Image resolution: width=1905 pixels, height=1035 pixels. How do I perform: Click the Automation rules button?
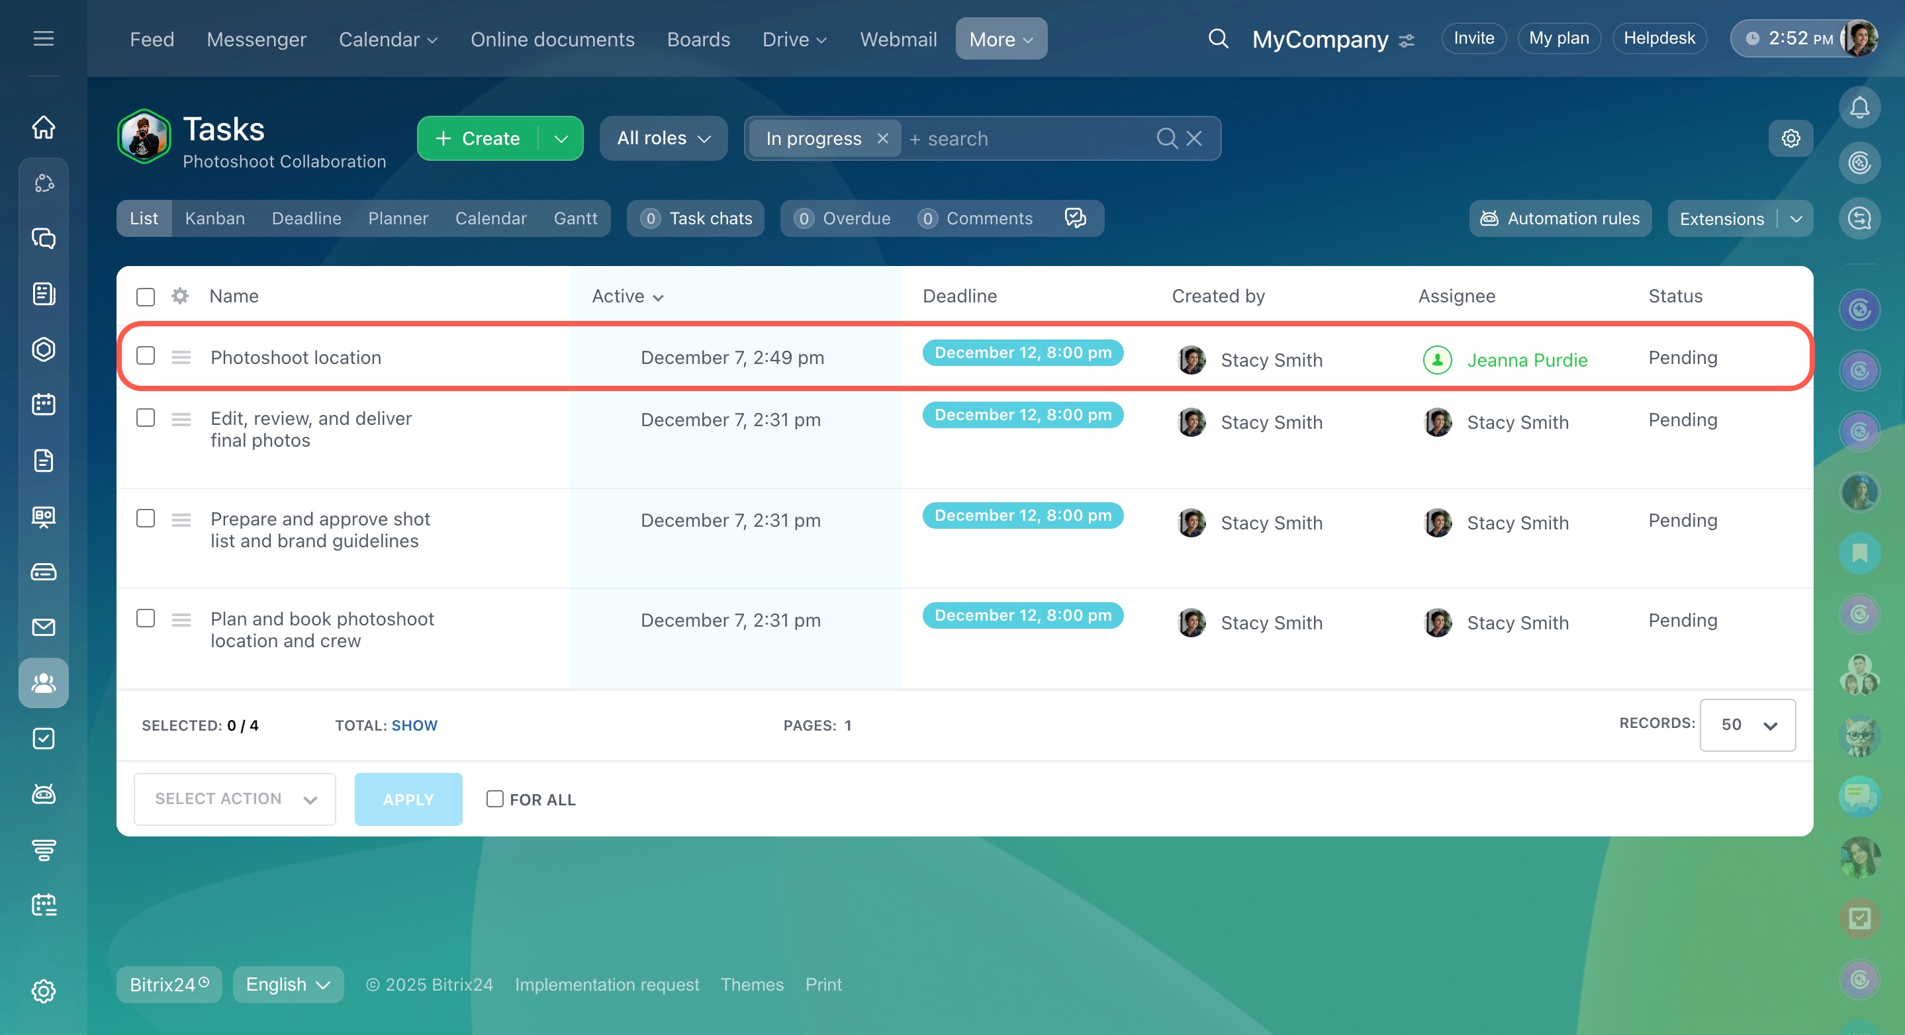click(1559, 218)
